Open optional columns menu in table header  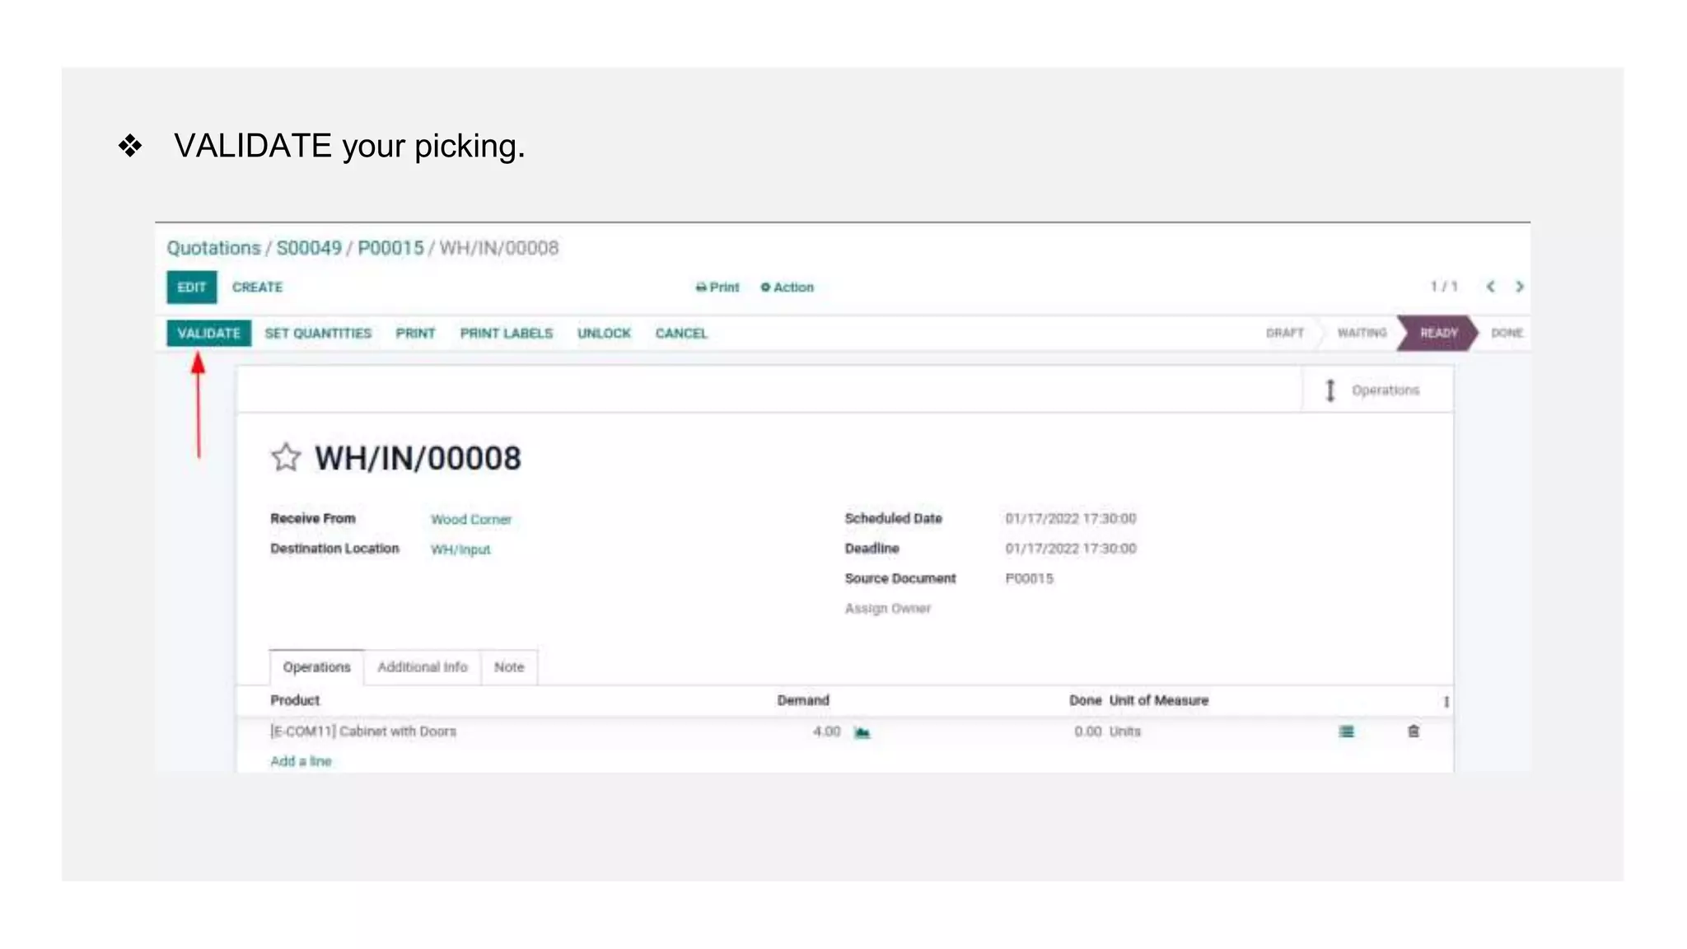[1446, 702]
